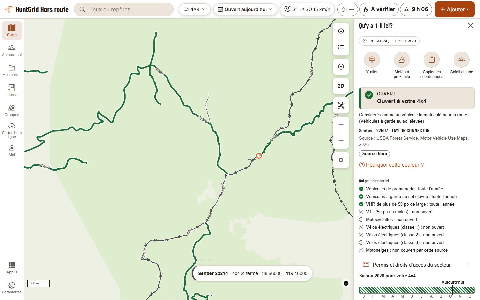Open Paramètres settings
Screen dimensions: 480x300
click(x=12, y=288)
